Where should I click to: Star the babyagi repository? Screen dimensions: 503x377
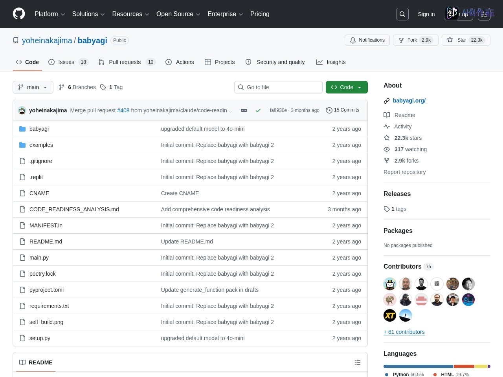tap(466, 40)
